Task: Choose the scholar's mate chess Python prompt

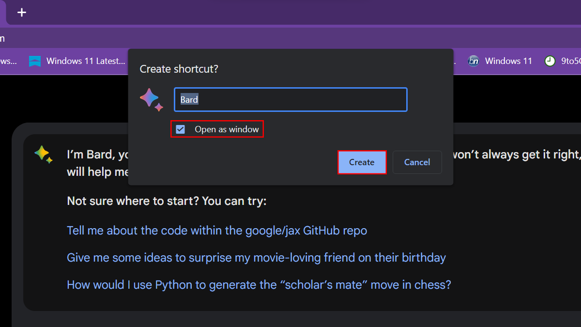Action: (x=259, y=284)
